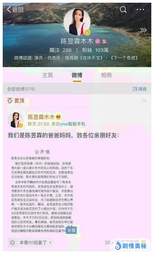The width and height of the screenshot is (154, 254).
Task: View the large profile avatar photo
Action: pyautogui.click(x=77, y=22)
